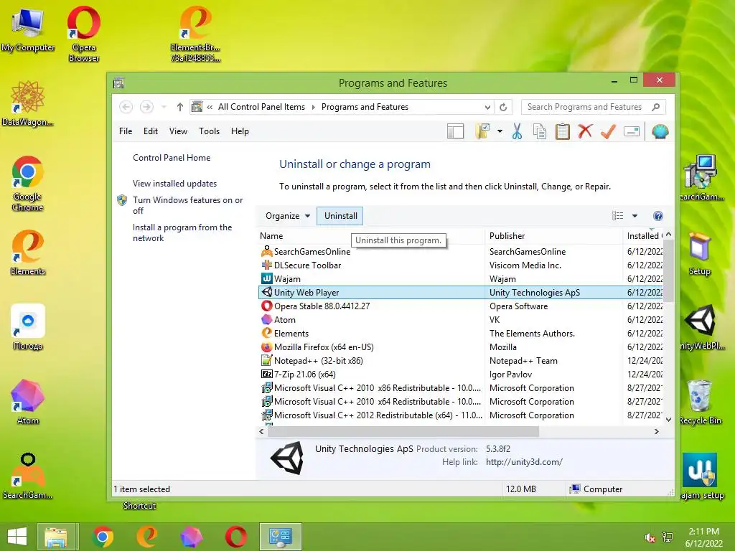
Task: Open Opera from the taskbar
Action: coord(235,537)
